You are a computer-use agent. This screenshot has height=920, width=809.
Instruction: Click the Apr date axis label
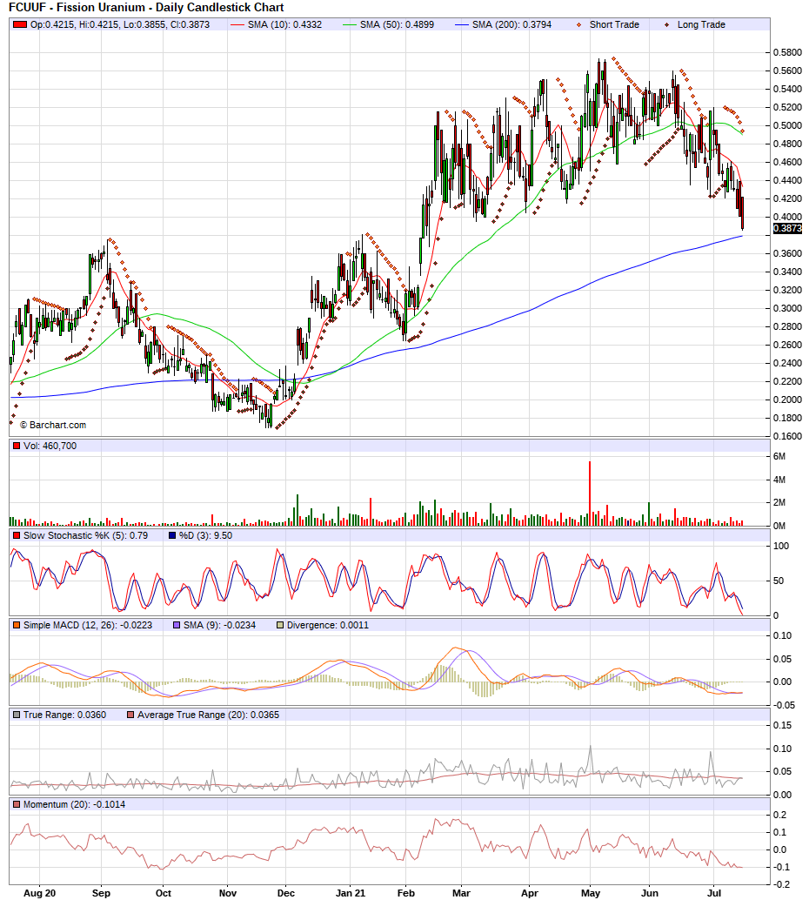pos(530,894)
